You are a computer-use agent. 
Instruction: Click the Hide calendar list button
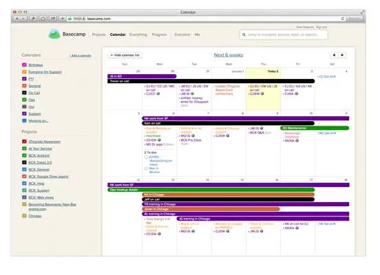[x=125, y=55]
